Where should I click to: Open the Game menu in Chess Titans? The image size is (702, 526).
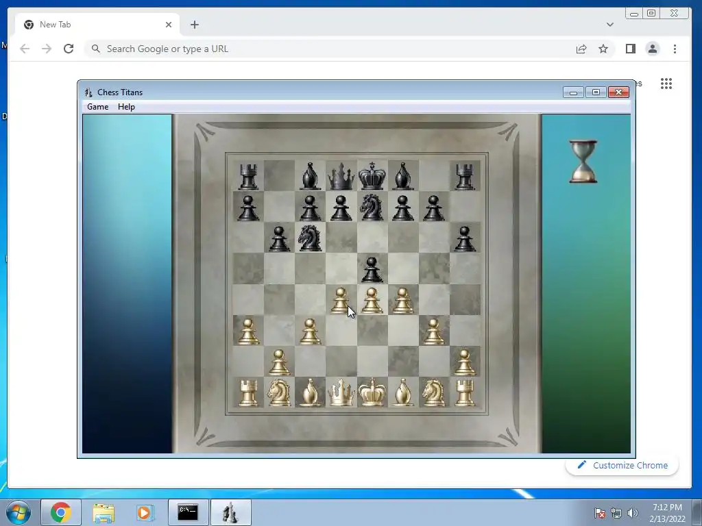(x=97, y=107)
